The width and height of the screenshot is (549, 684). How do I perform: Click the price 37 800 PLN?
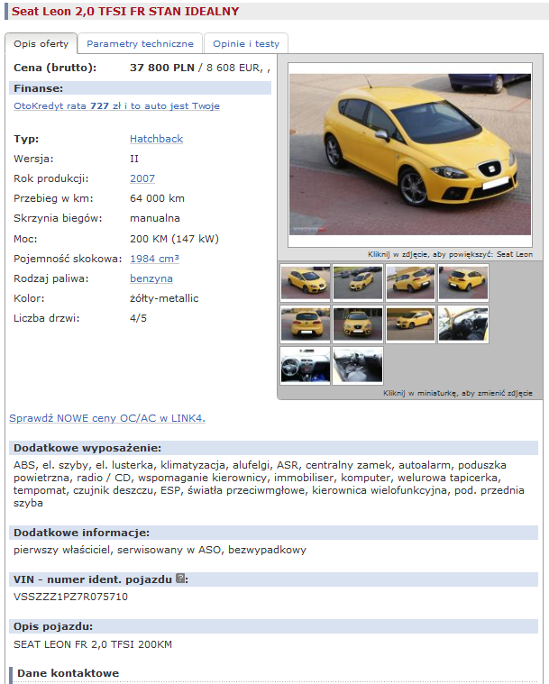[x=162, y=68]
